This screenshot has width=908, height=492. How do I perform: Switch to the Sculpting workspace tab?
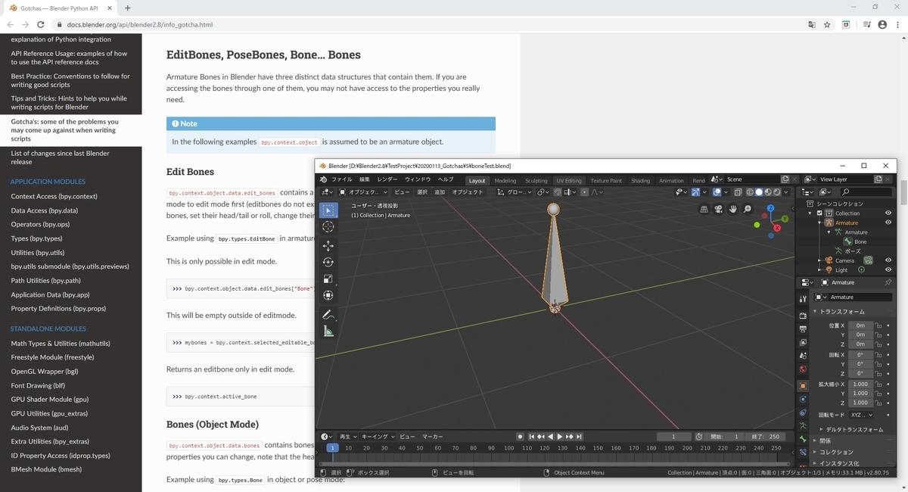(536, 181)
